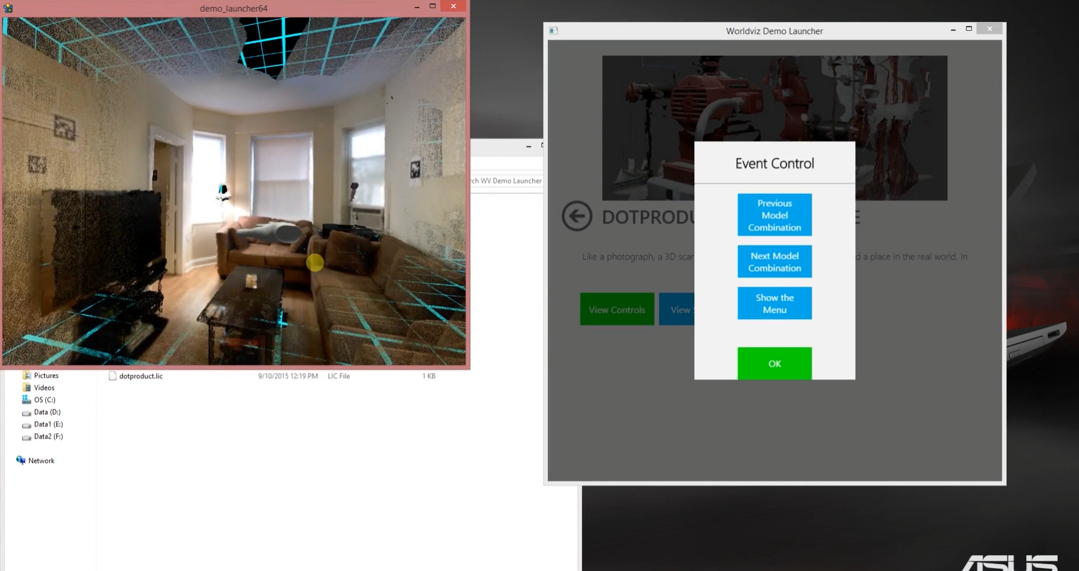Confirm Event Control dialog with OK

tap(775, 364)
